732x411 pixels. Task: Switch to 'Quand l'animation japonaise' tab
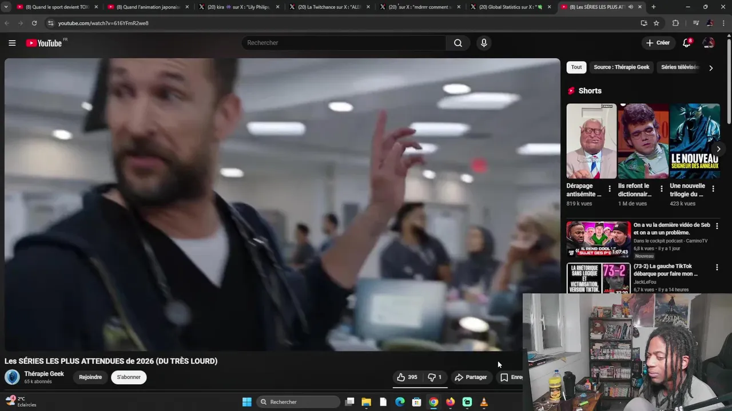click(x=148, y=7)
